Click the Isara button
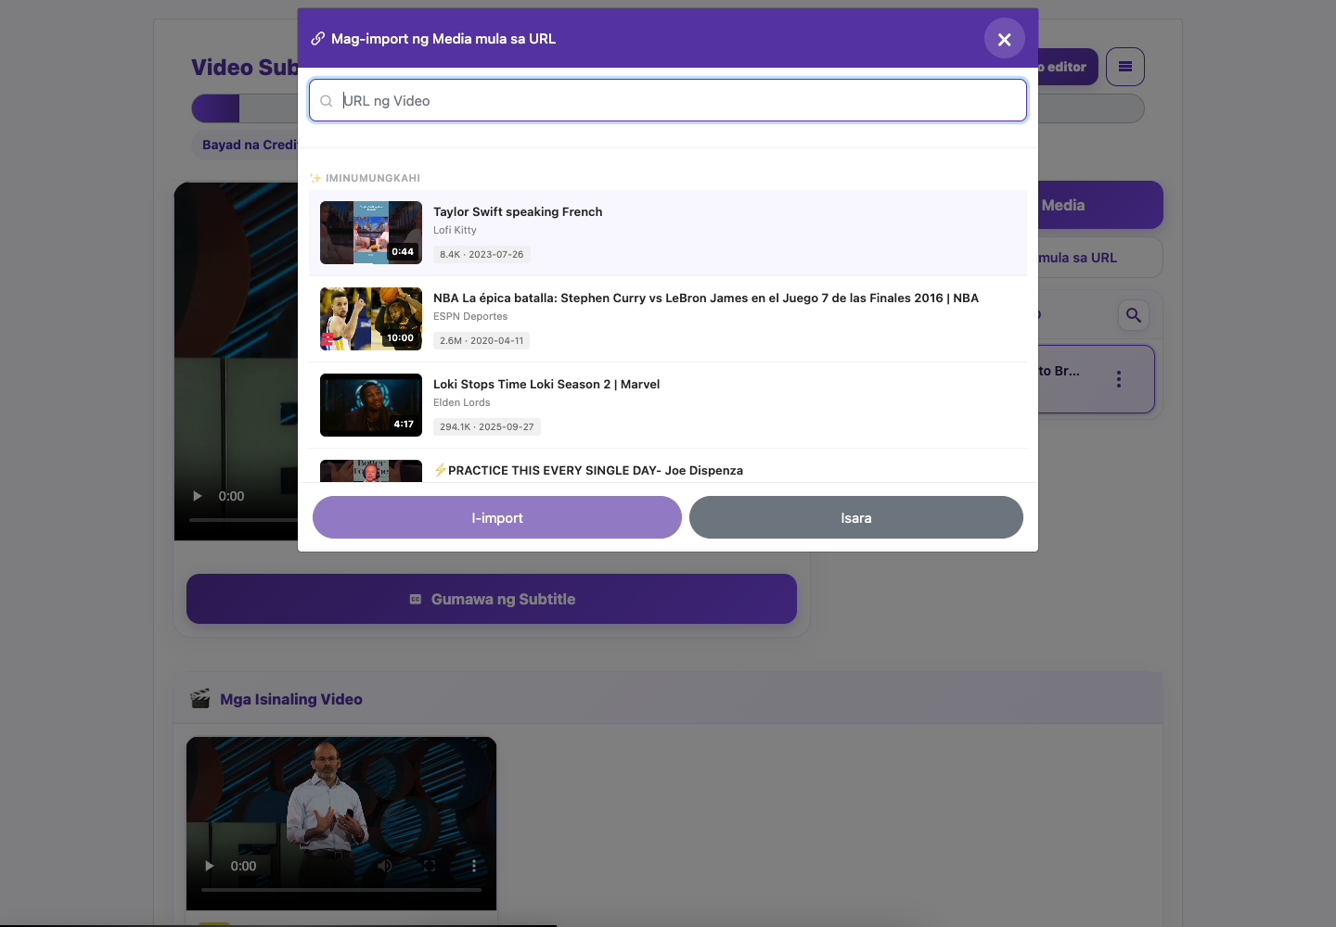The width and height of the screenshot is (1336, 927). coord(856,517)
